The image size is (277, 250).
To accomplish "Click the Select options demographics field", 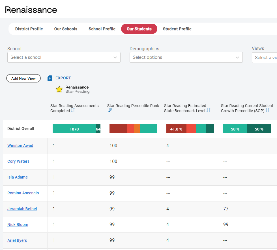I will (186, 57).
